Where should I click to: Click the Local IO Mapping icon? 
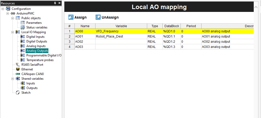coord(18,32)
